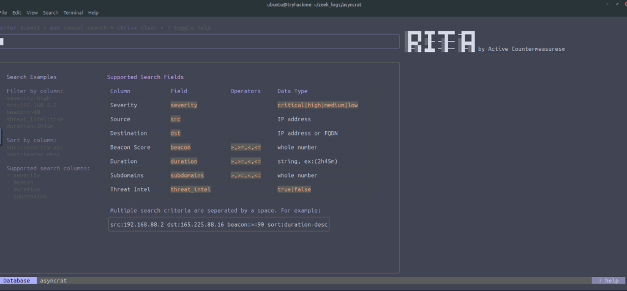Viewport: 627px width, 291px height.
Task: Click the 'critical|high|medium|low' data type cell
Action: point(318,105)
